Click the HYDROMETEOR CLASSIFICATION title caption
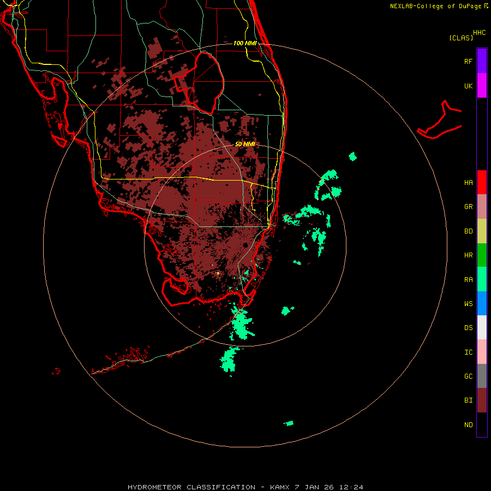 click(x=245, y=487)
